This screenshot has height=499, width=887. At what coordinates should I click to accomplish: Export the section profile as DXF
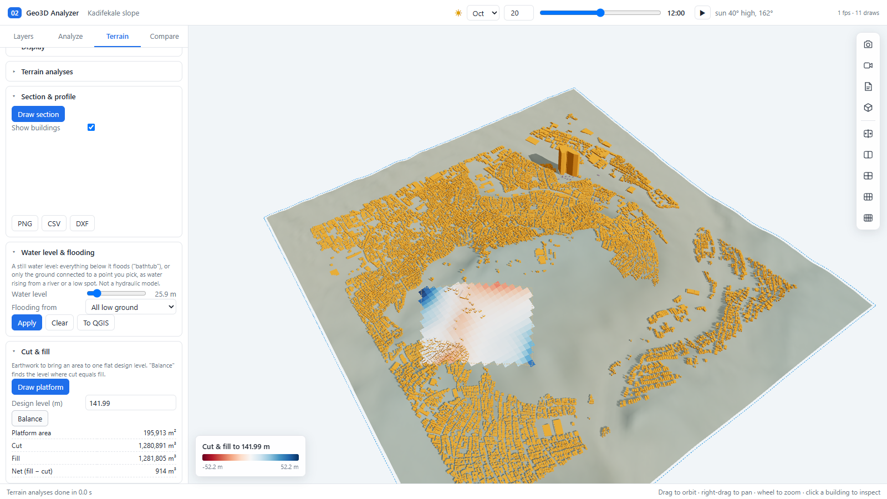click(x=82, y=223)
